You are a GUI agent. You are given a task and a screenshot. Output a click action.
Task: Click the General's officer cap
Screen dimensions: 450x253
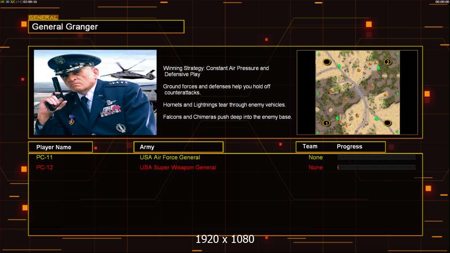pos(70,62)
